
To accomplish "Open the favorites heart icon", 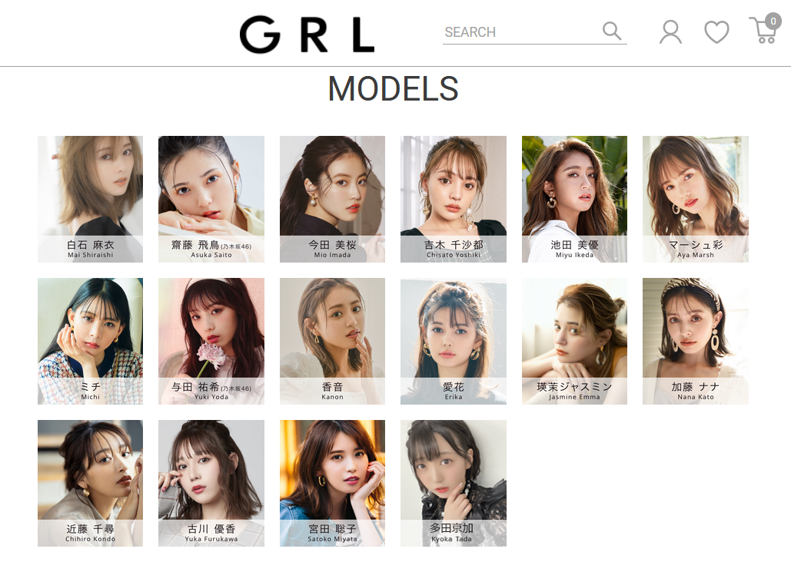I will 716,32.
